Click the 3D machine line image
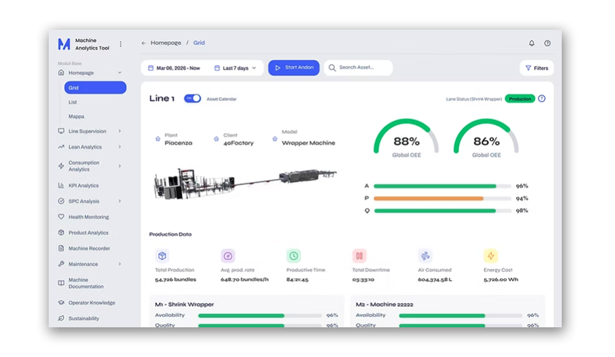Screen dimensions: 615x357 pos(245,183)
